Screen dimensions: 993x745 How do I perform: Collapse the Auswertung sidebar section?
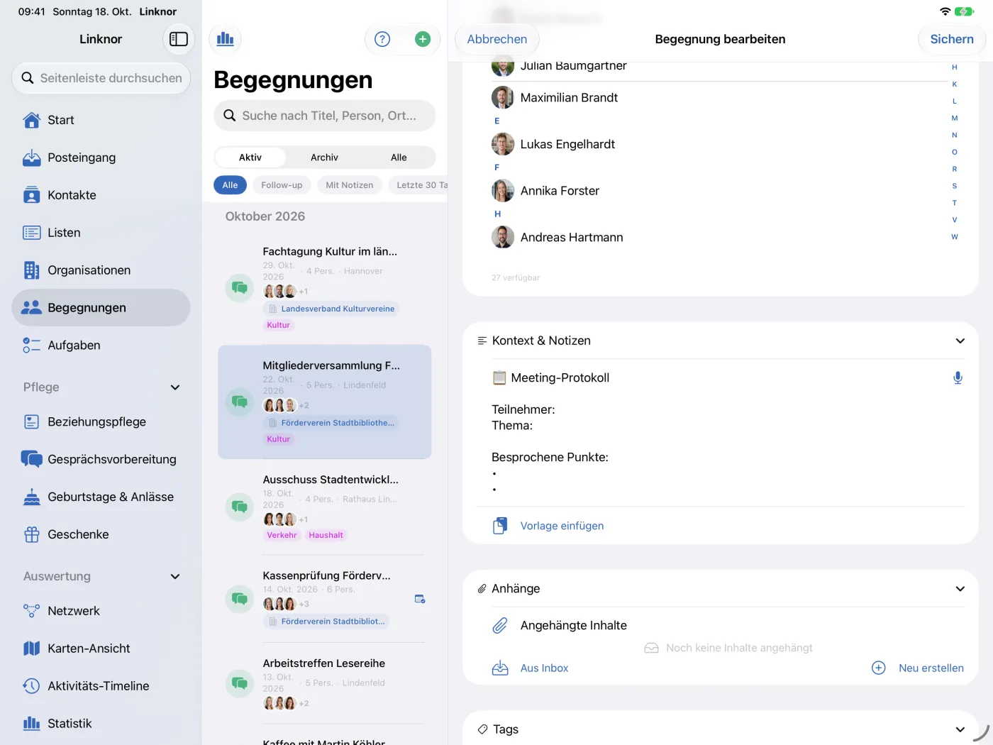tap(175, 577)
